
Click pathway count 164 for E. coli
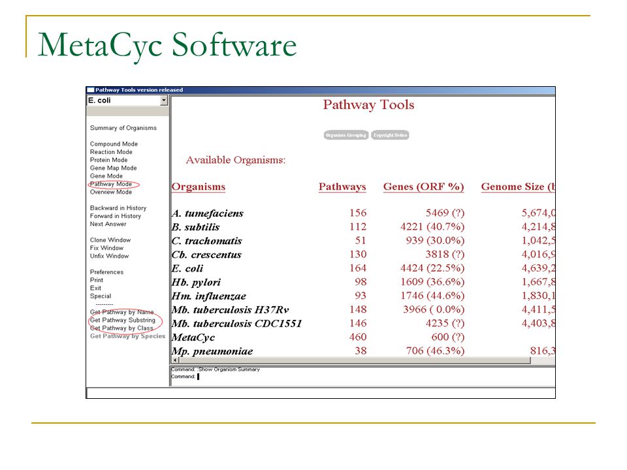357,268
